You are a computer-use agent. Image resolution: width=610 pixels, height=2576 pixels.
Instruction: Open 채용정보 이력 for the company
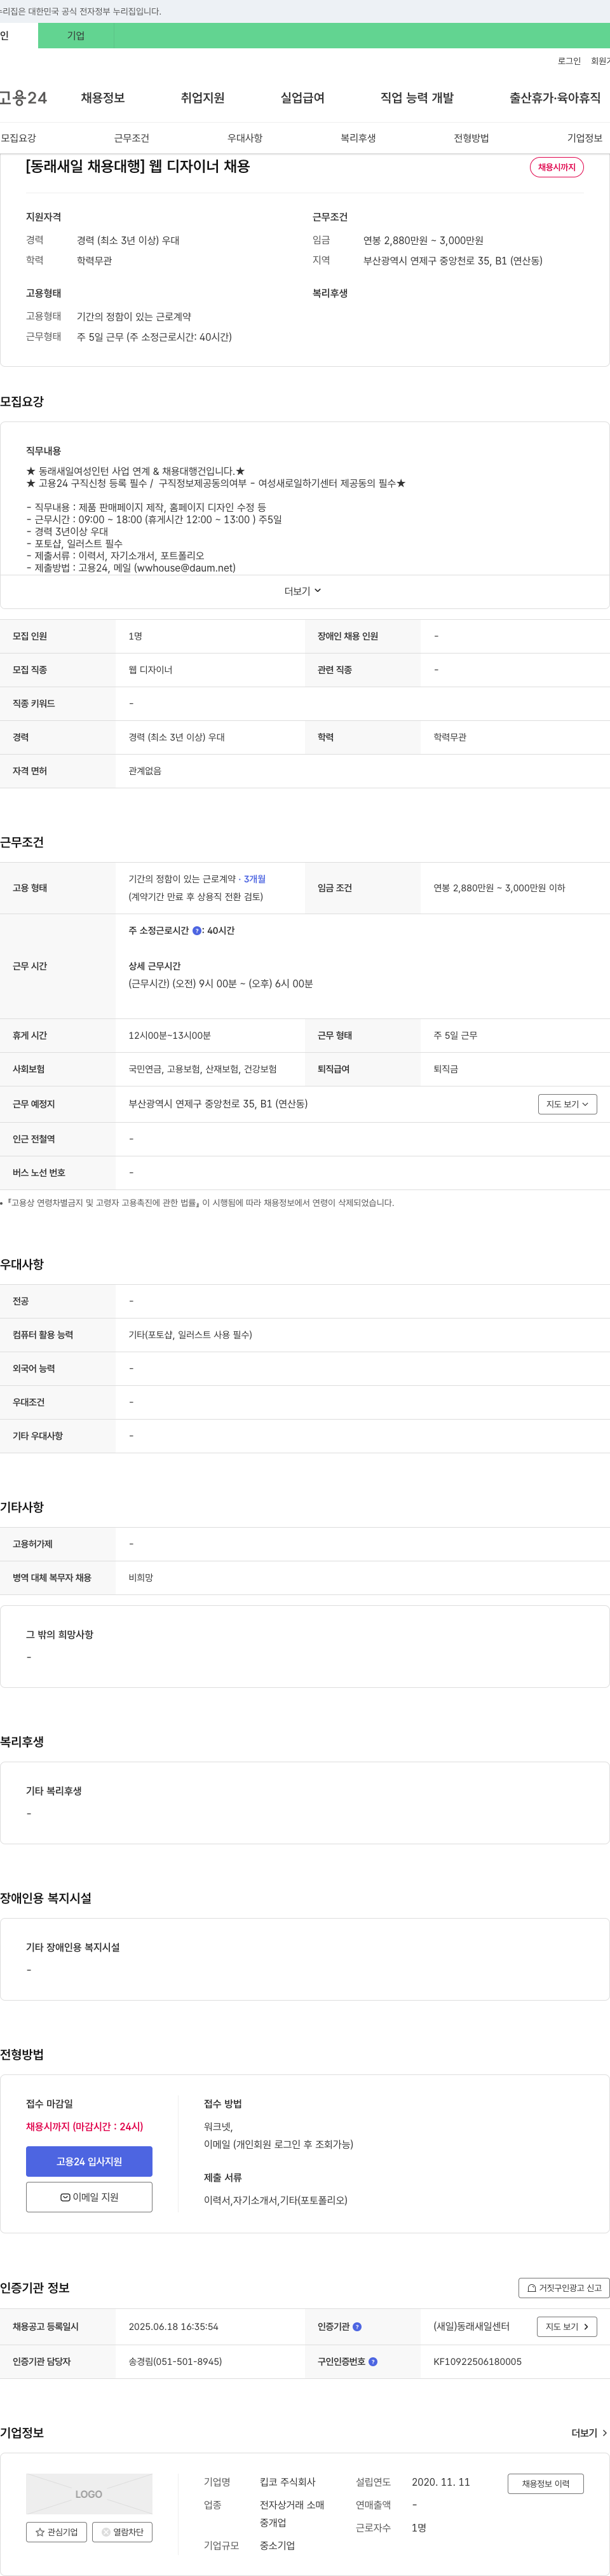(545, 2484)
